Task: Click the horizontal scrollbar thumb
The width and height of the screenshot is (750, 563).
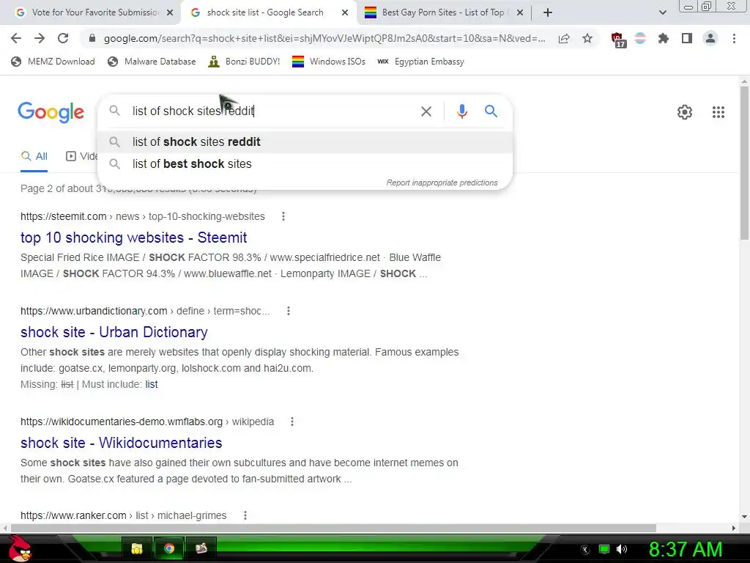Action: coord(333,528)
